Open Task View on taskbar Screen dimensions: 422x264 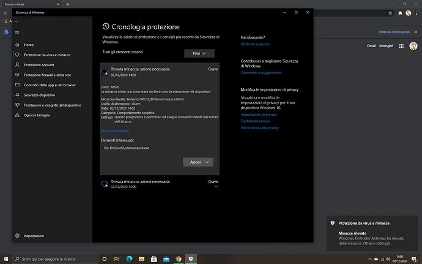[x=116, y=259]
